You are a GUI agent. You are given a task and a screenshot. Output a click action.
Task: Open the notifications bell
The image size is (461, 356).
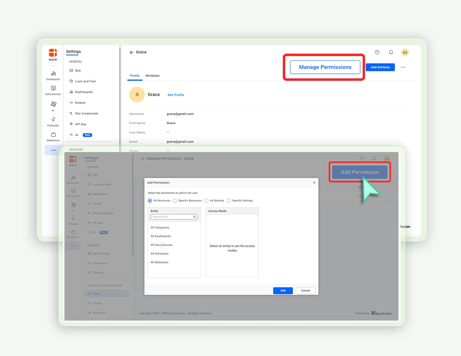(x=391, y=52)
